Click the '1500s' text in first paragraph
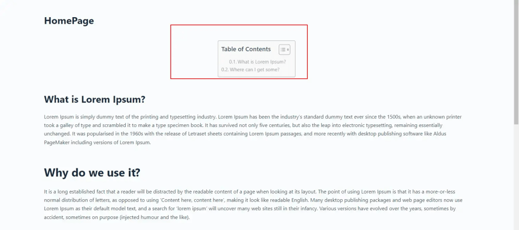This screenshot has height=230, width=519. coord(388,117)
